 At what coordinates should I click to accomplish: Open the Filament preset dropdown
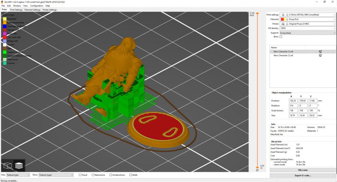point(308,19)
